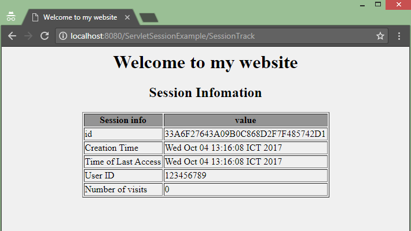Minimize the browser window
This screenshot has height=231, width=411.
point(363,5)
